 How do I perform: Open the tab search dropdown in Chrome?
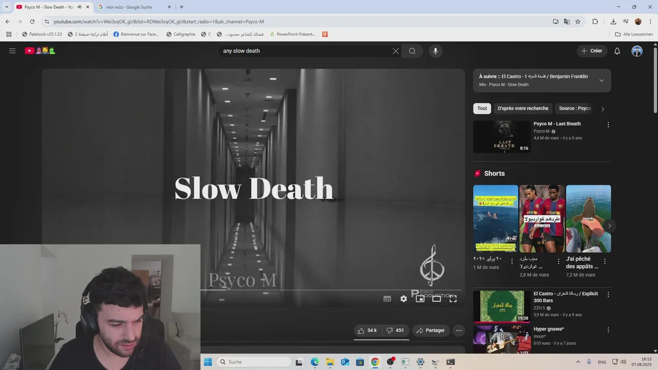[7, 7]
